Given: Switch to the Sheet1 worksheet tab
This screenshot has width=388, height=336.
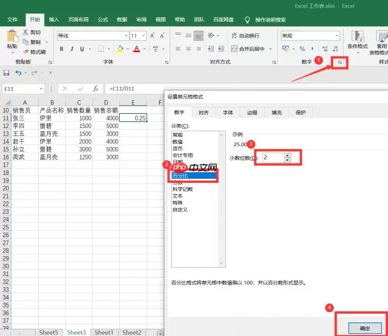Looking at the screenshot, I should click(x=104, y=332).
